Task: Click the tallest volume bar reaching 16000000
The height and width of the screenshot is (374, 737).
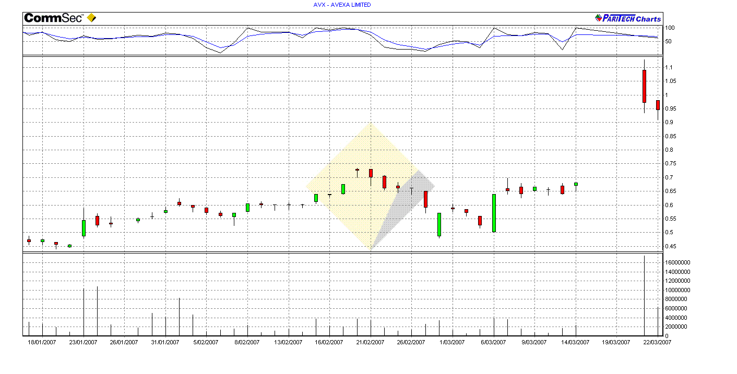Action: [x=645, y=296]
